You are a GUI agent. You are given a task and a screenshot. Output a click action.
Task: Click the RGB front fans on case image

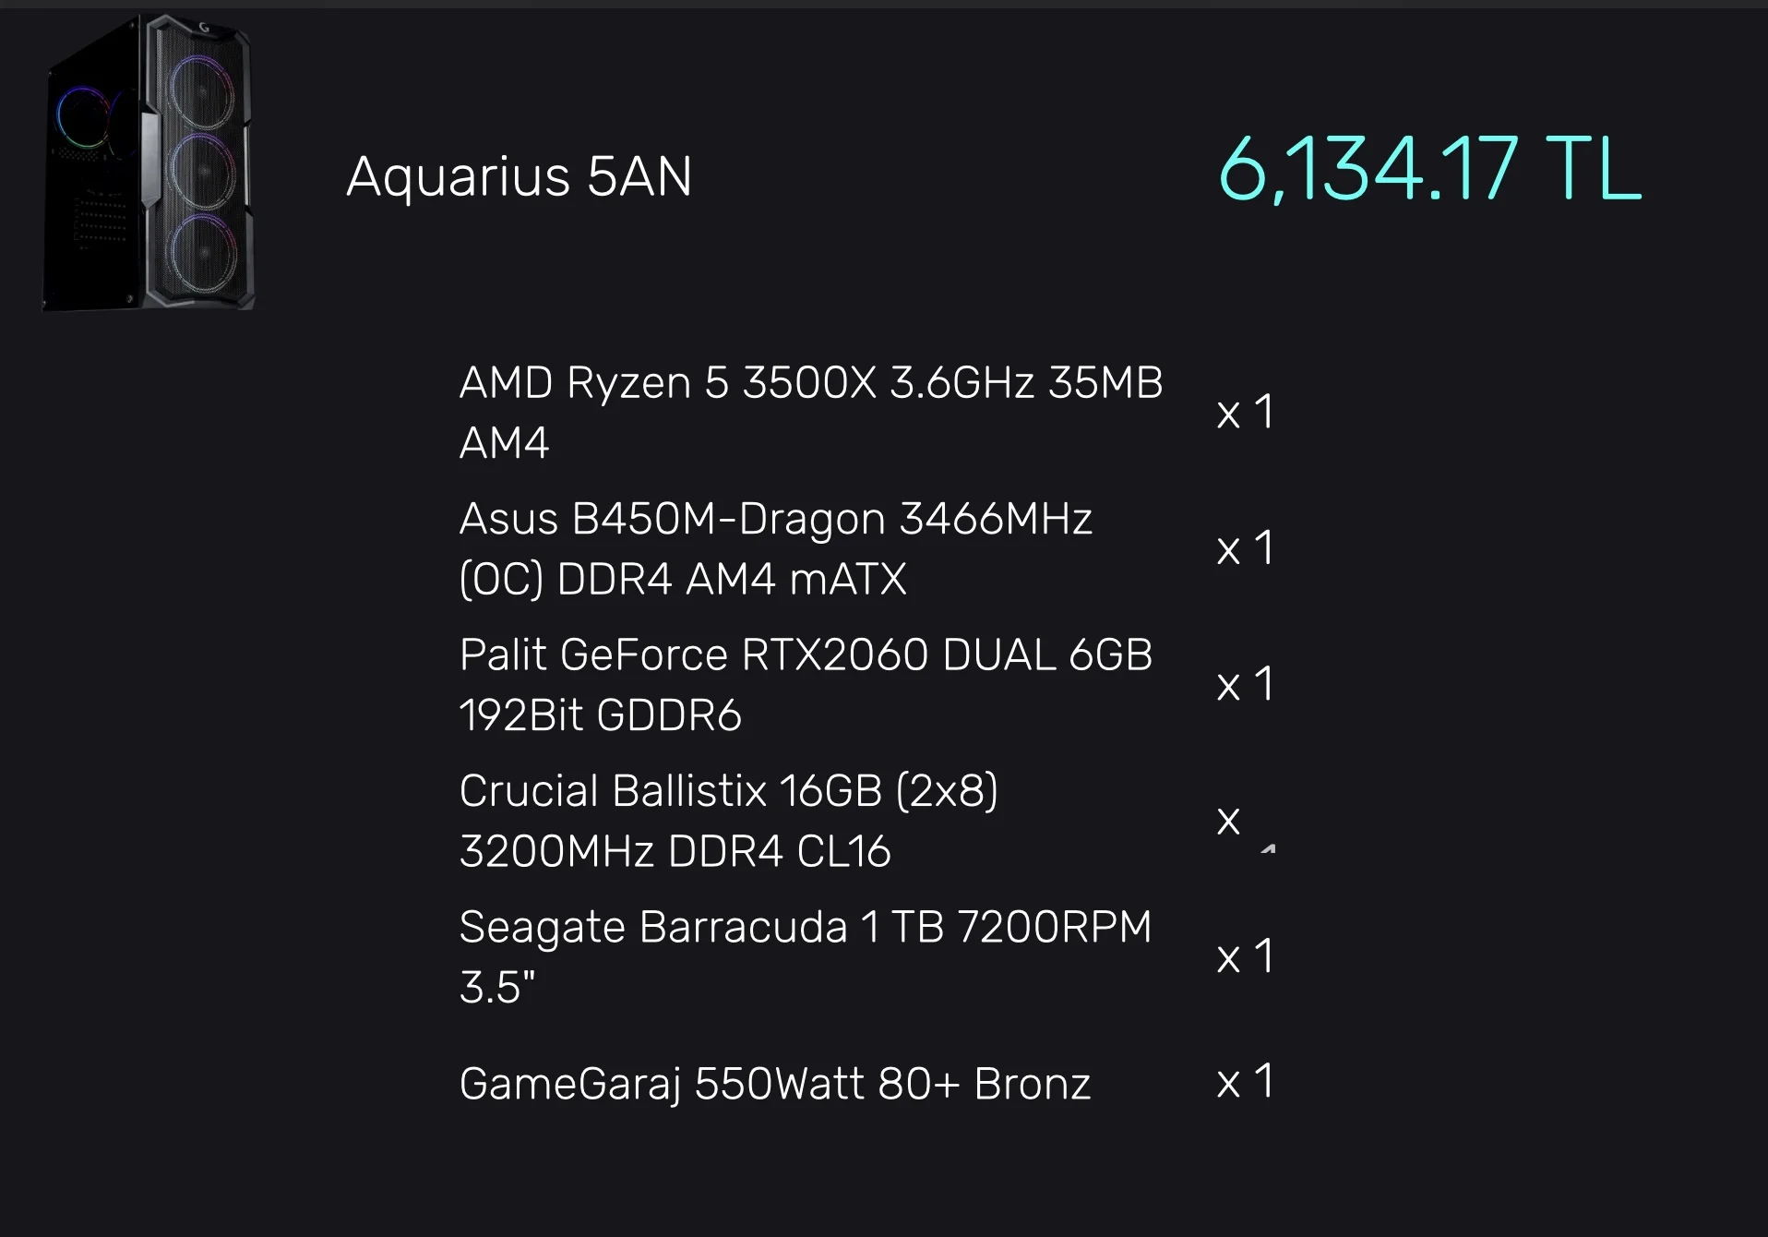coord(202,171)
